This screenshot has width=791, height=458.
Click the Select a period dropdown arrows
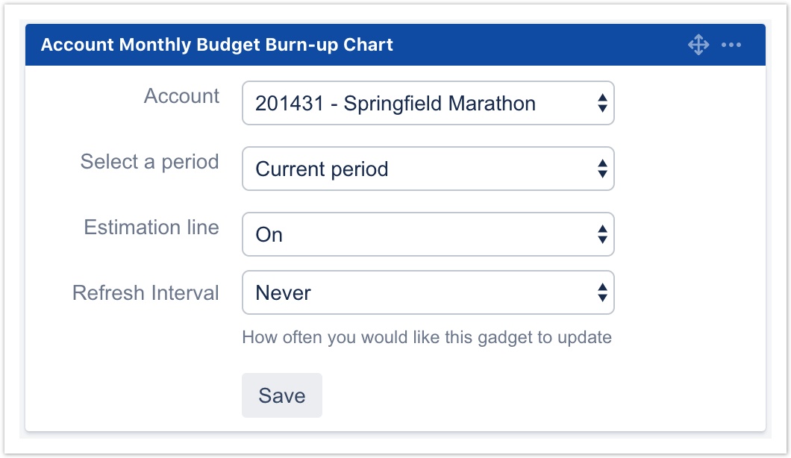[x=601, y=169]
